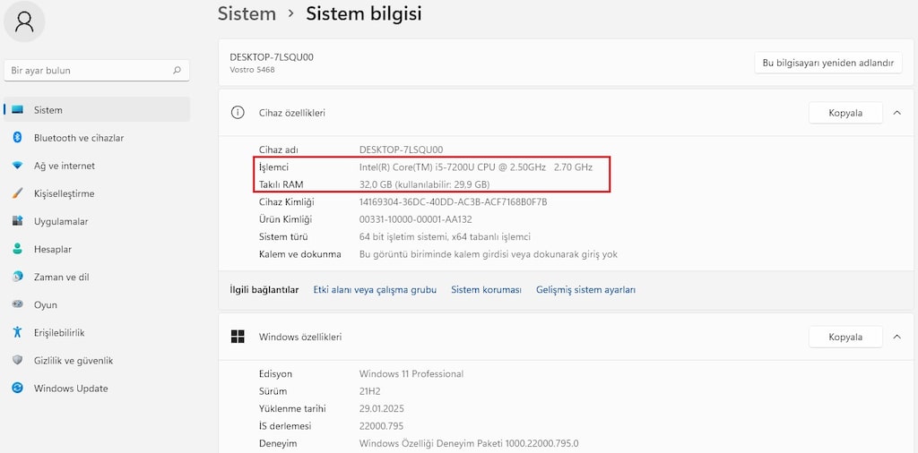Open Bluetooth ve cihazlar settings
Image resolution: width=918 pixels, height=453 pixels.
pos(97,138)
